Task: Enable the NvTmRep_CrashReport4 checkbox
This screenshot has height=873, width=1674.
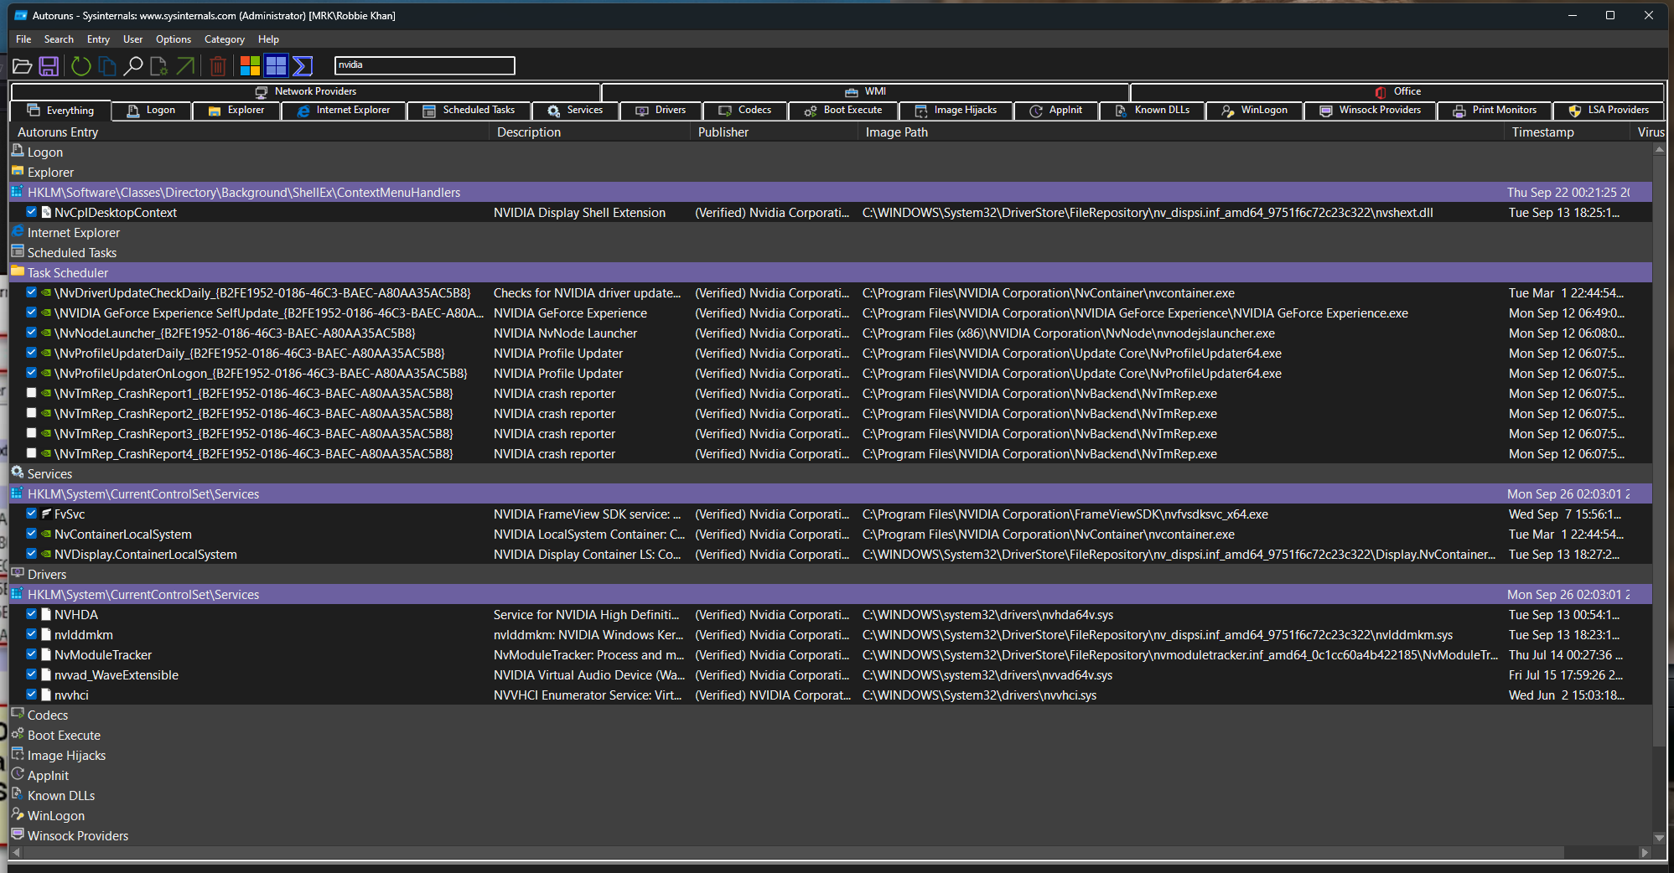Action: [x=31, y=453]
